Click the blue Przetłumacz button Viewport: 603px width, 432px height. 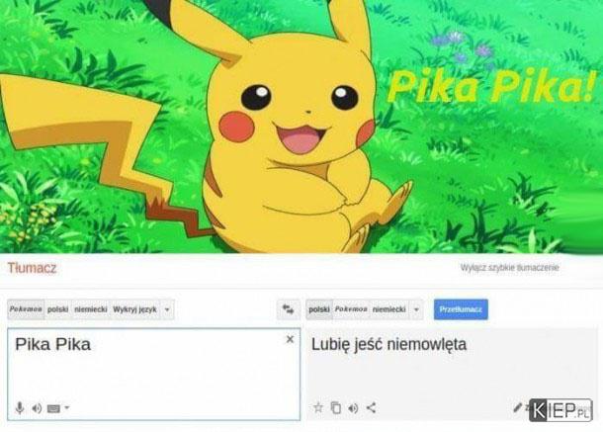pos(461,309)
